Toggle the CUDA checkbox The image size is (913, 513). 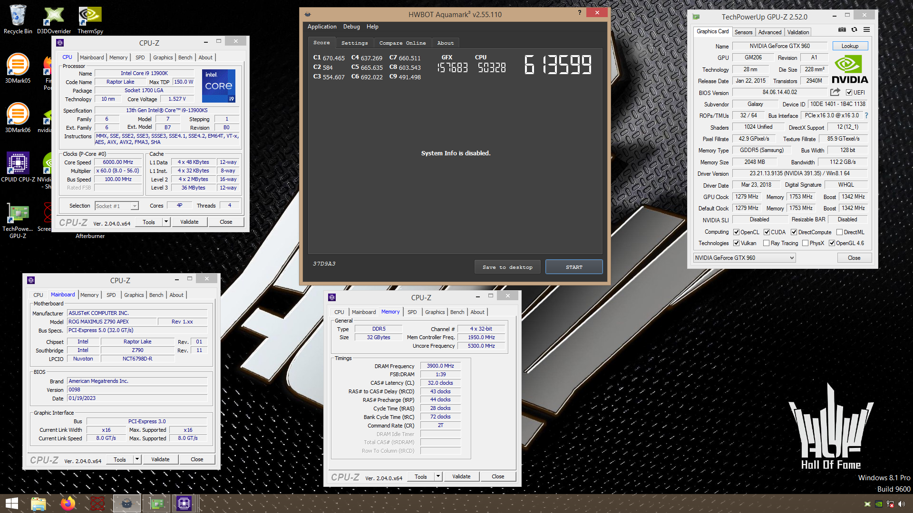click(767, 232)
